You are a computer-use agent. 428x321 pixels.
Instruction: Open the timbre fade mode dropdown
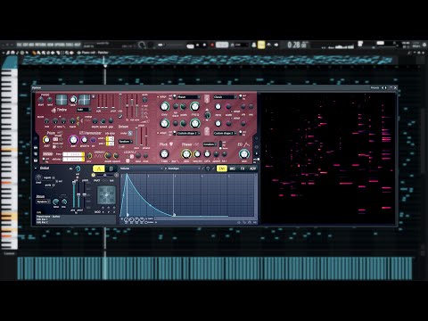click(83, 110)
